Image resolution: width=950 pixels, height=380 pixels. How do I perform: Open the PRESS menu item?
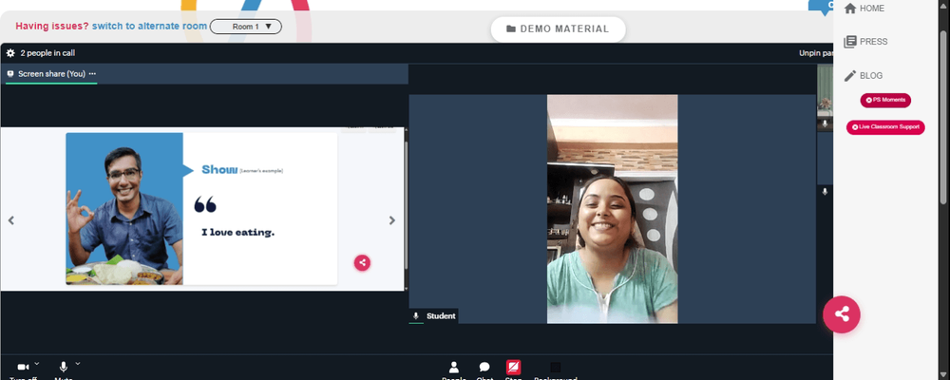pyautogui.click(x=865, y=42)
